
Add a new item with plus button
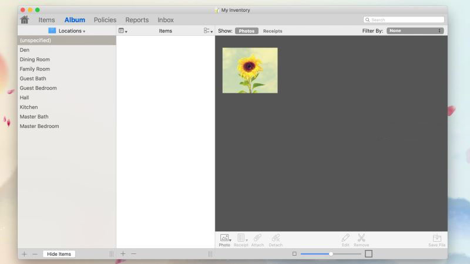point(123,254)
